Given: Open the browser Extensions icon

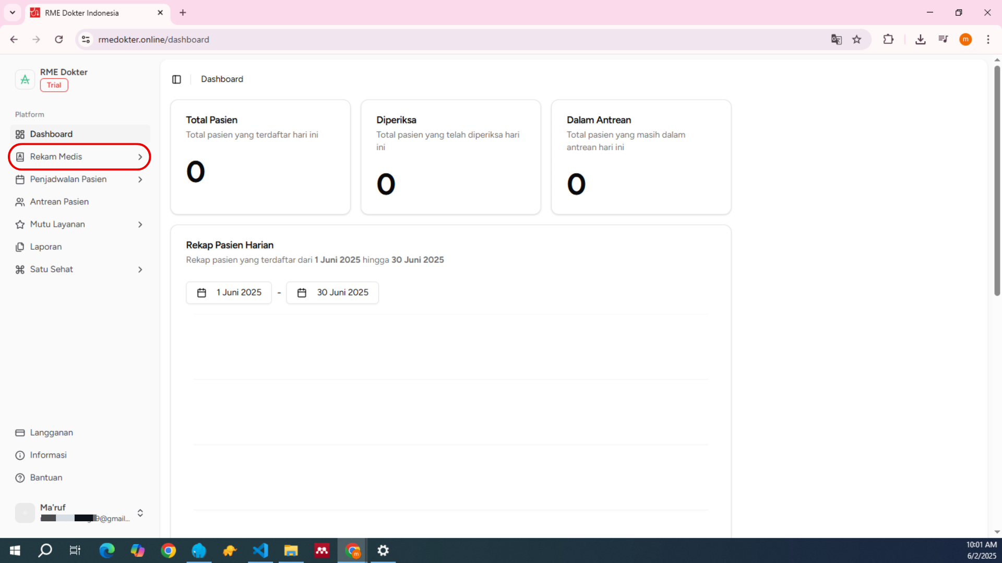Looking at the screenshot, I should click(x=888, y=40).
